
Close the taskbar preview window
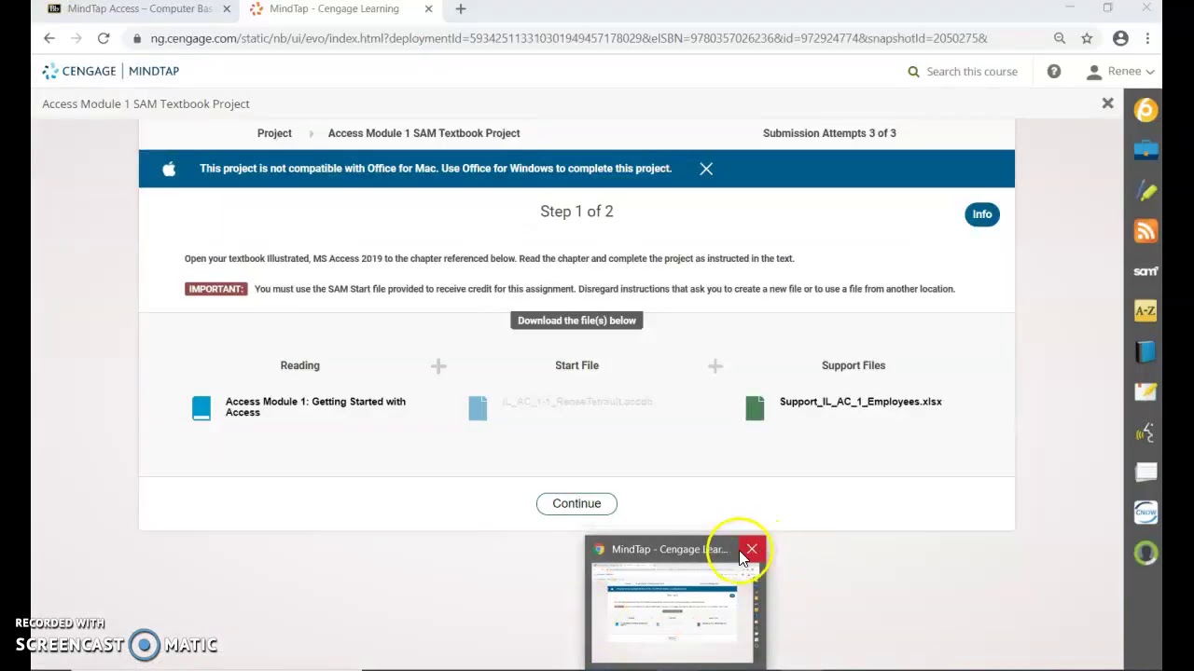point(751,550)
